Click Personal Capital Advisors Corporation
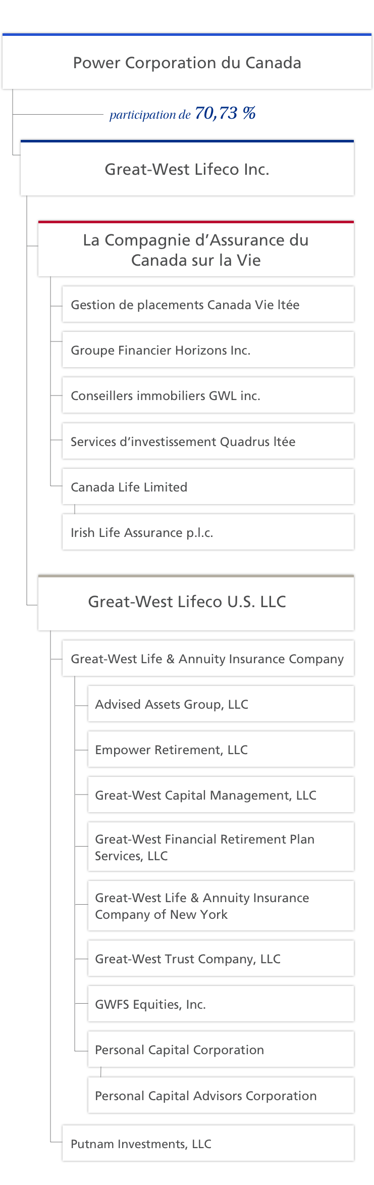The image size is (374, 1185). 221,1096
